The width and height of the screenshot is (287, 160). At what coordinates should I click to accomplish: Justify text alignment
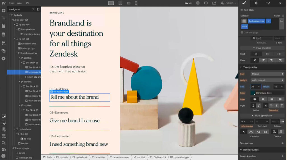click(280, 99)
